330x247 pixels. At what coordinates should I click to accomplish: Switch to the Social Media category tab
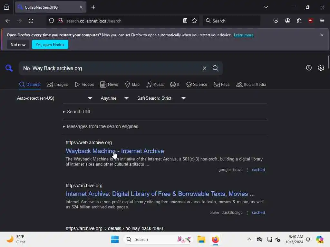coord(251,85)
